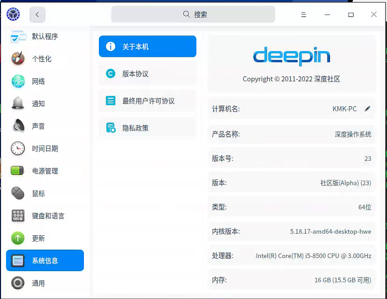This screenshot has width=387, height=299.
Task: Click the Sound (声音) speaker icon
Action: pyautogui.click(x=18, y=126)
